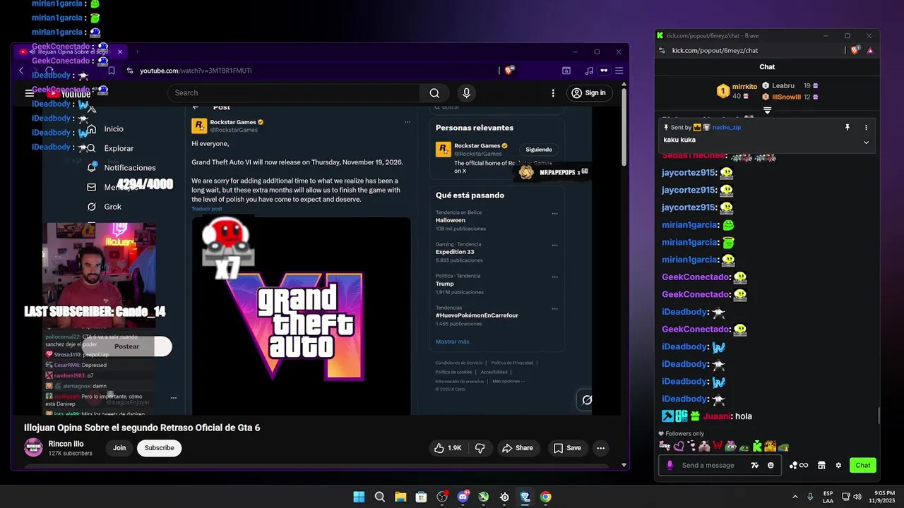Open Juaani username in chat
904x508 pixels.
tap(716, 416)
